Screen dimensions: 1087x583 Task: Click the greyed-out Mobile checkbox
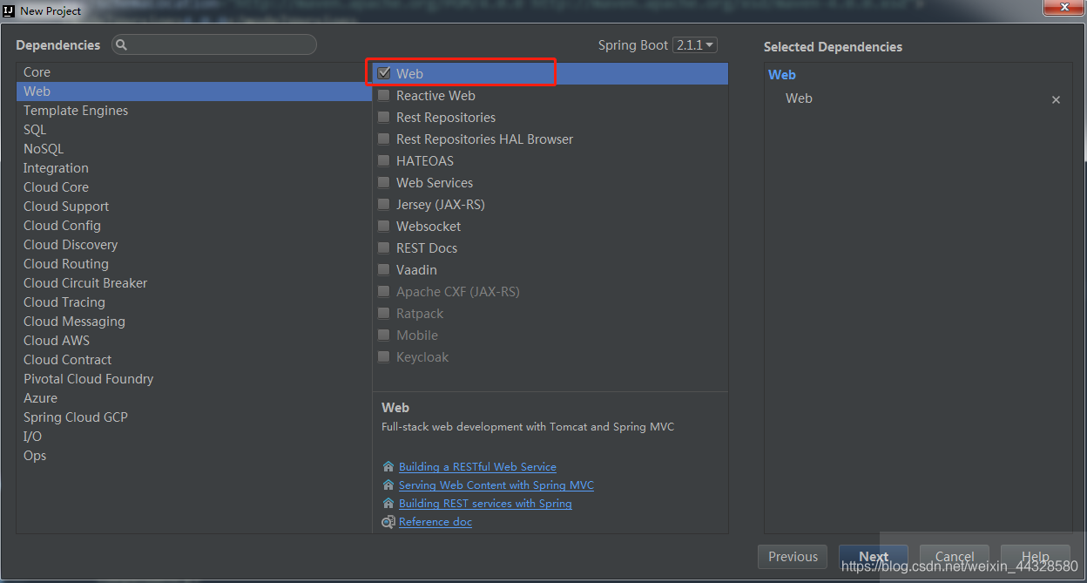point(384,335)
